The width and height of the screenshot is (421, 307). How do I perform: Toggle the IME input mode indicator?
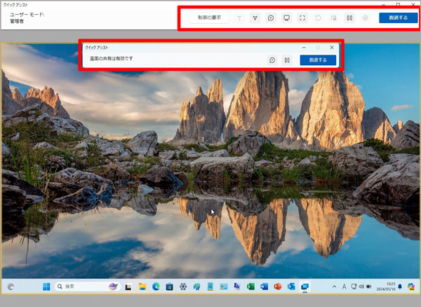pos(343,287)
